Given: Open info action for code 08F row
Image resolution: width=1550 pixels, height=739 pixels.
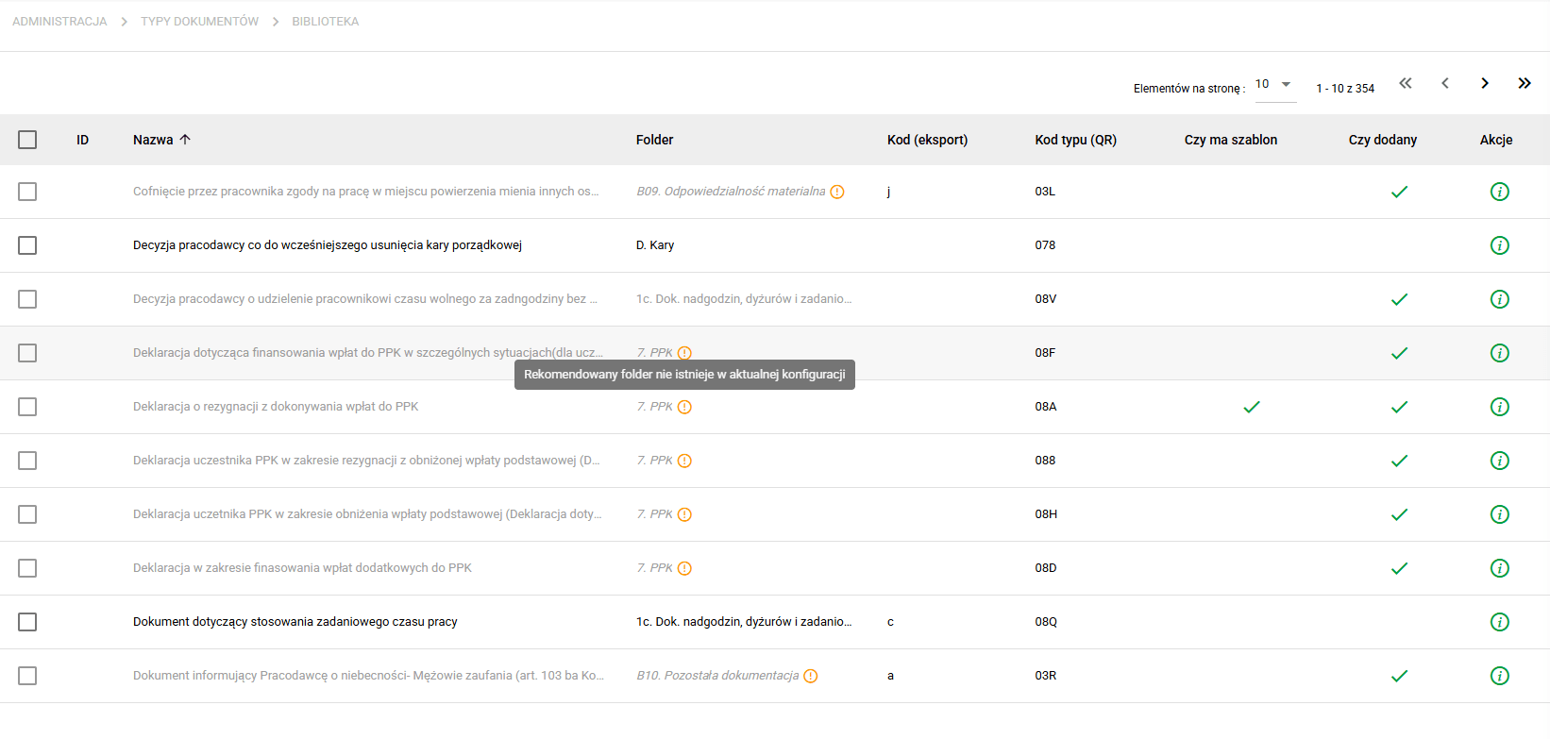Looking at the screenshot, I should pyautogui.click(x=1499, y=353).
